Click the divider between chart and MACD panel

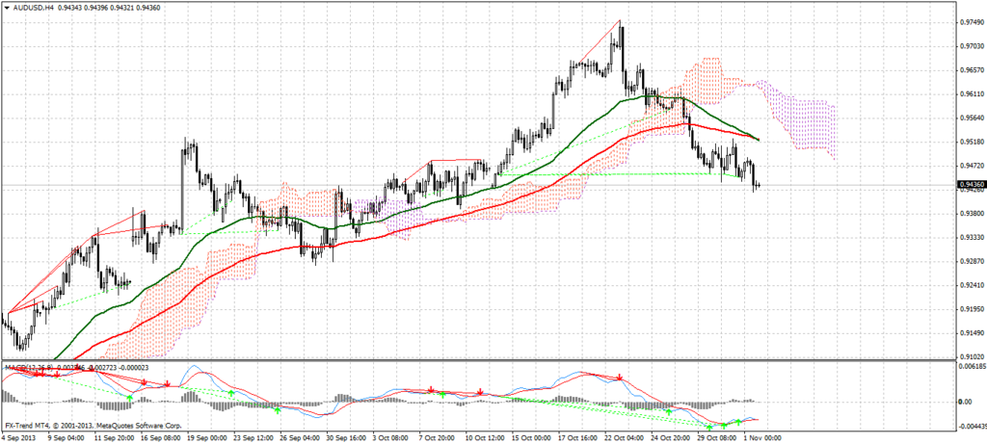[482, 361]
